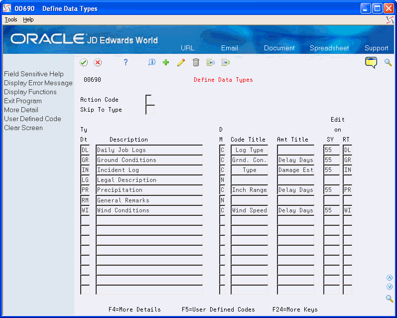Click the DL type code field in Ty Dt column
This screenshot has height=318, width=397.
point(85,150)
